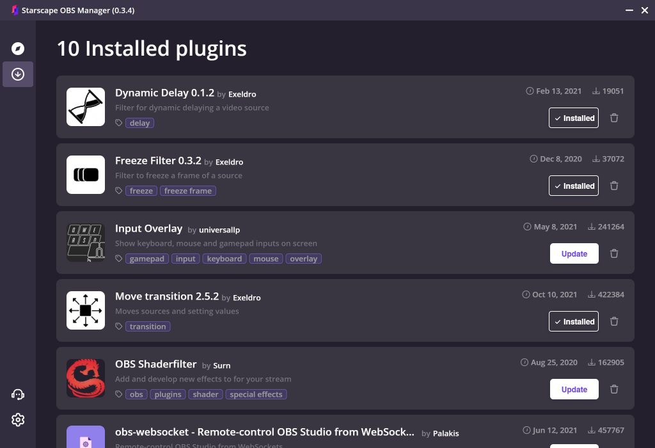The height and width of the screenshot is (448, 655).
Task: Select the Installed plugins download icon in sidebar
Action: tap(18, 74)
